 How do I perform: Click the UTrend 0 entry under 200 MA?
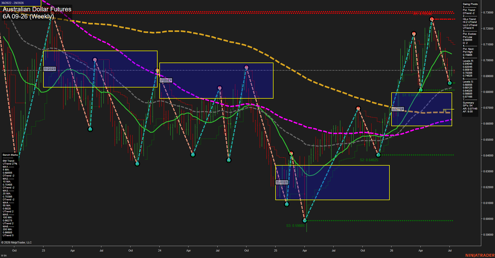(x=8, y=235)
